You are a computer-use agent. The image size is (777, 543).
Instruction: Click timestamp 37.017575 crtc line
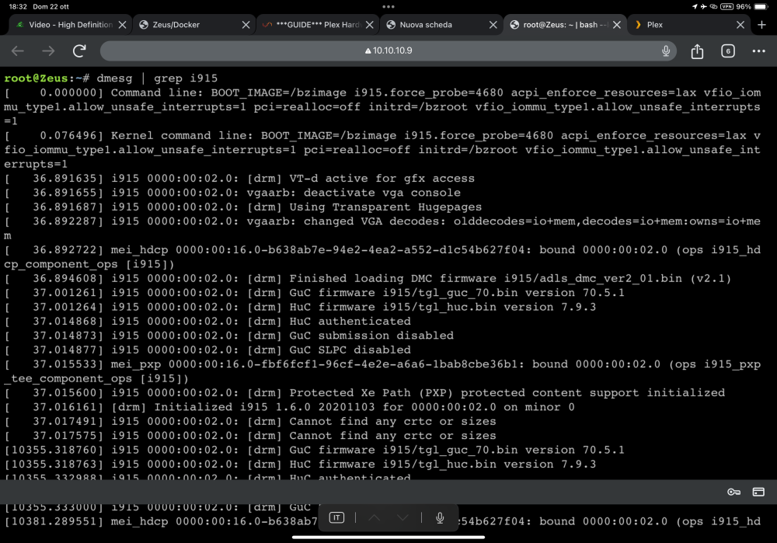pos(250,436)
